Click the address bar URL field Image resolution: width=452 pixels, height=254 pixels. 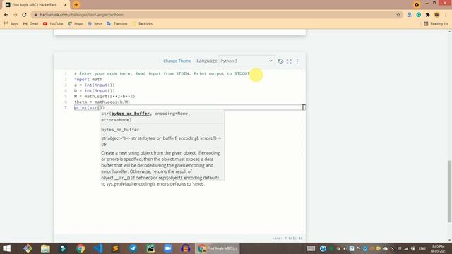point(213,15)
